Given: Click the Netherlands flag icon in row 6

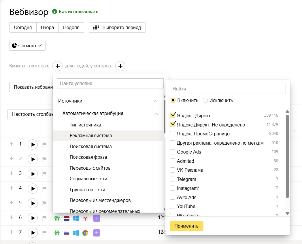Looking at the screenshot, I should tap(67, 218).
